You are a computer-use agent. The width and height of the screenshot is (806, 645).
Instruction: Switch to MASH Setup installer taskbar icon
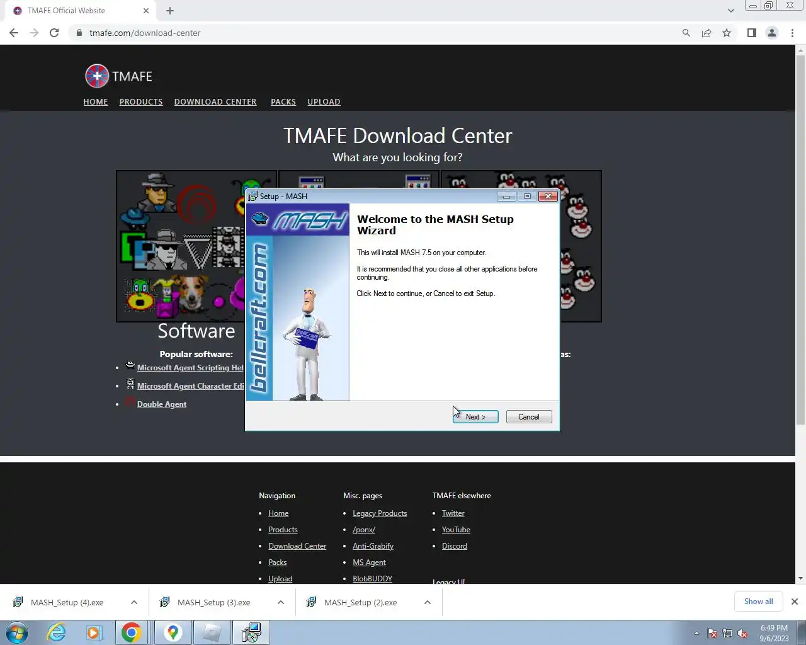(x=251, y=632)
